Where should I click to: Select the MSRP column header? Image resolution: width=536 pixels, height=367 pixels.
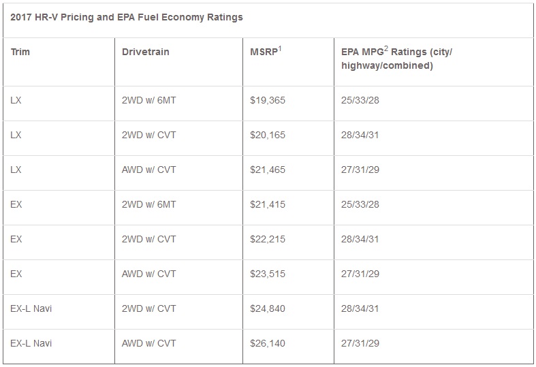pos(266,52)
